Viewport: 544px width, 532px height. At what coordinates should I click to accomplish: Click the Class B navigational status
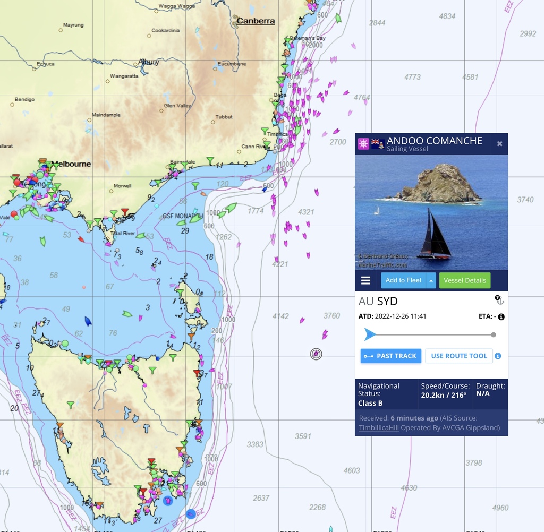tap(370, 403)
